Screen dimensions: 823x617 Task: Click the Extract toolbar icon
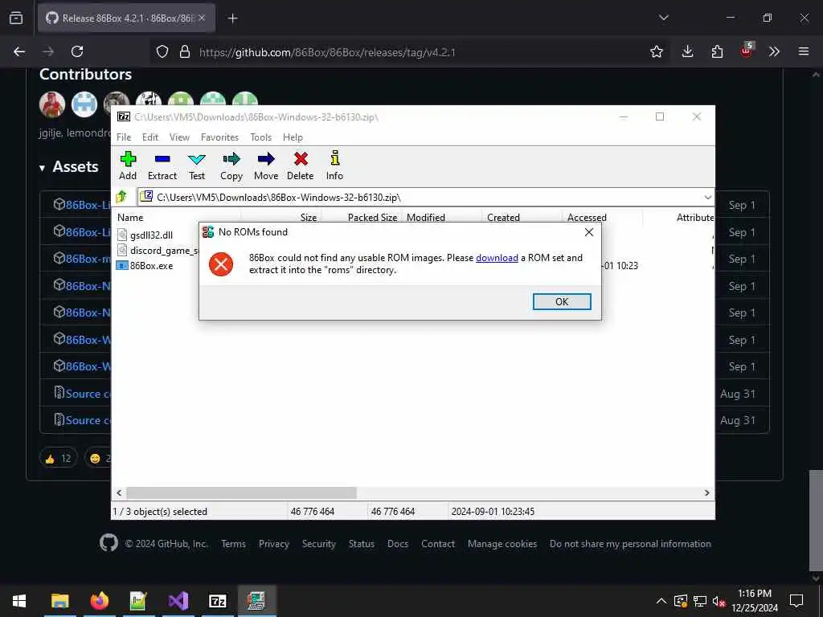point(162,165)
